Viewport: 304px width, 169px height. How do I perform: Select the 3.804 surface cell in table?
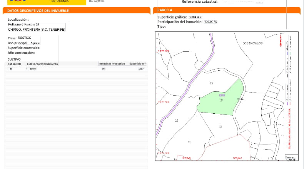[141, 69]
